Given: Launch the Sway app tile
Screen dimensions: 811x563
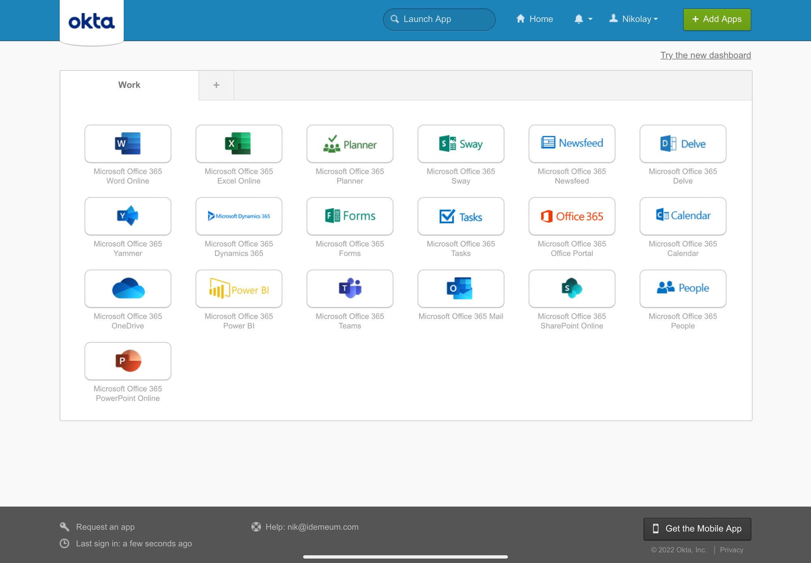Looking at the screenshot, I should [x=461, y=144].
